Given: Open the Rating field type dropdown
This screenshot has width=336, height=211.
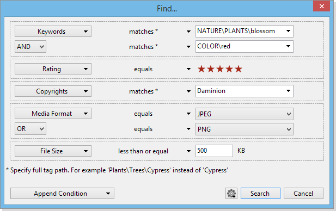Looking at the screenshot, I should [53, 69].
